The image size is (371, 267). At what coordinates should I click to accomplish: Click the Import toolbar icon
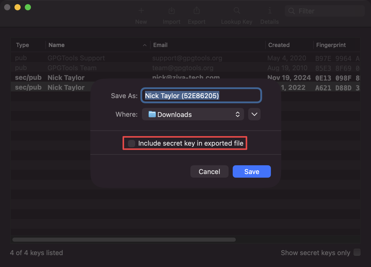172,11
